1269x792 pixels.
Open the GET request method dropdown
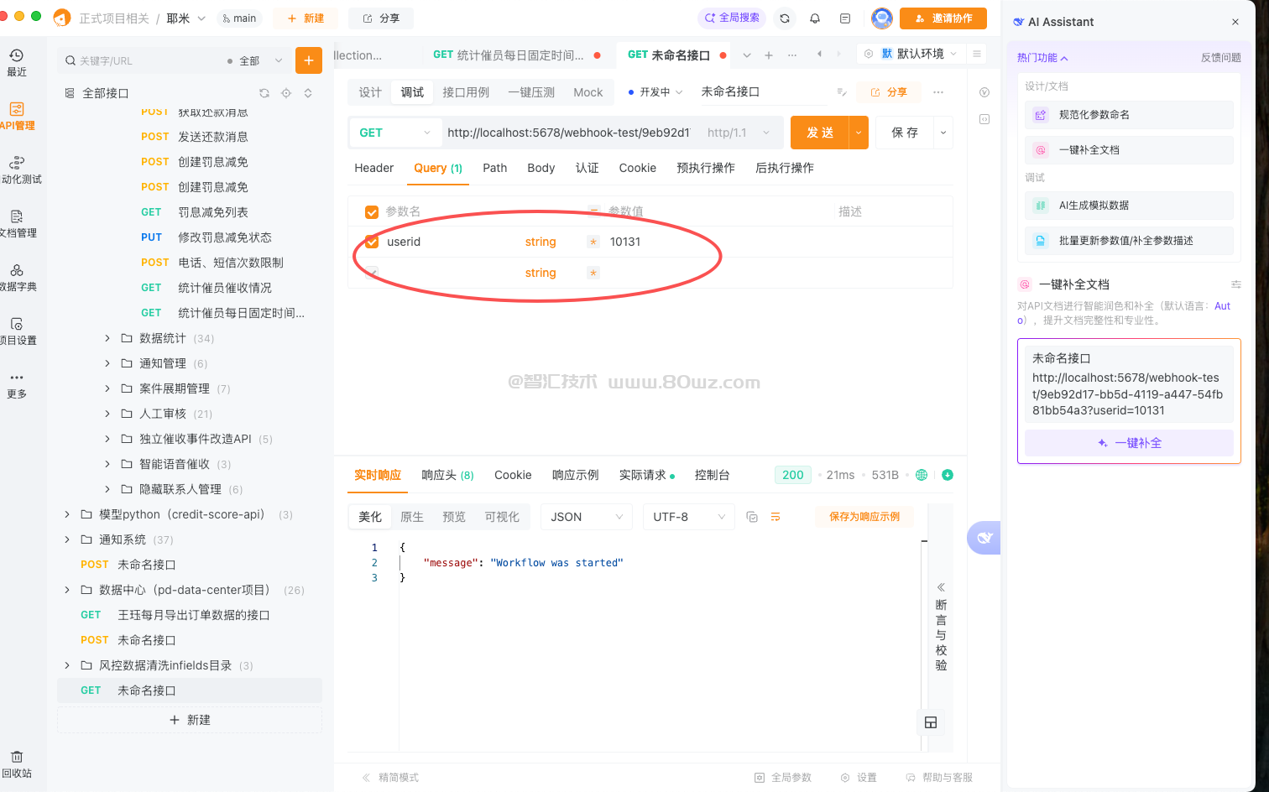click(394, 133)
